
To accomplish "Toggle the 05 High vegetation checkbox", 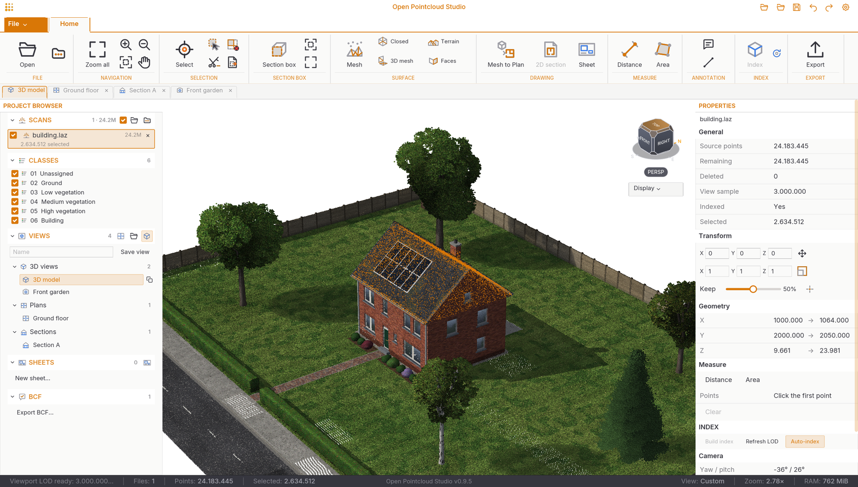I will tap(15, 211).
